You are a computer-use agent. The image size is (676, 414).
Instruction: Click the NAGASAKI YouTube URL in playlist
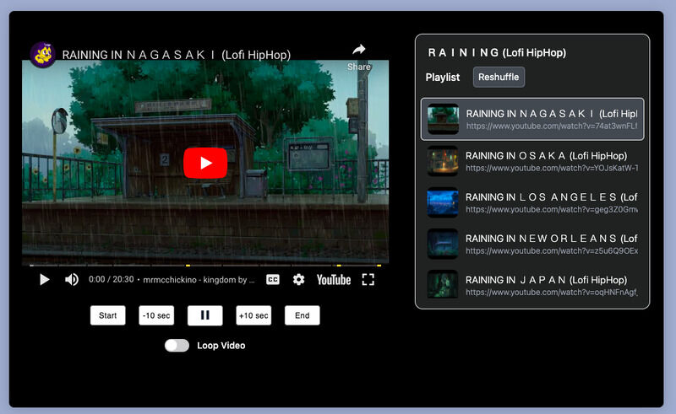pos(552,126)
